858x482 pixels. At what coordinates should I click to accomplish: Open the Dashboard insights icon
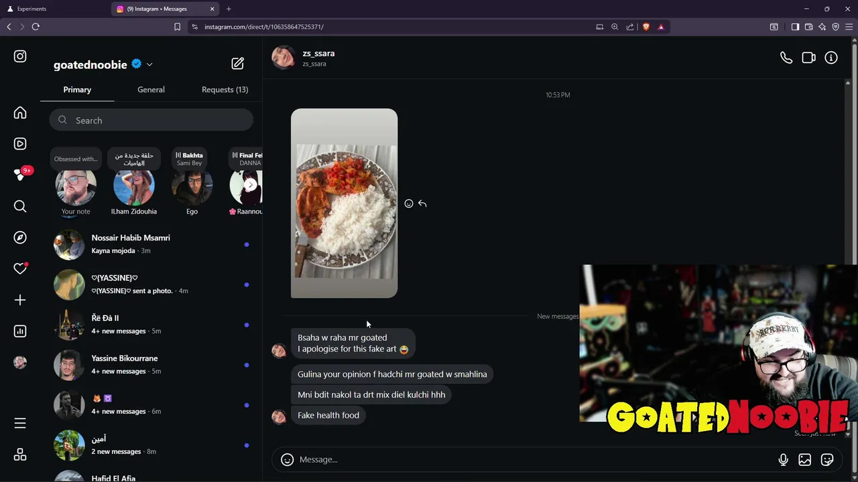[x=20, y=331]
